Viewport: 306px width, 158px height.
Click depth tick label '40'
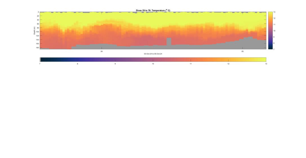tap(38, 20)
